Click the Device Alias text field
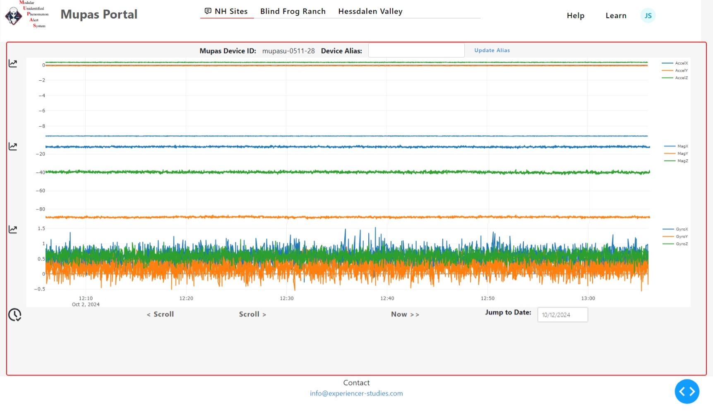713x417 pixels. 416,50
